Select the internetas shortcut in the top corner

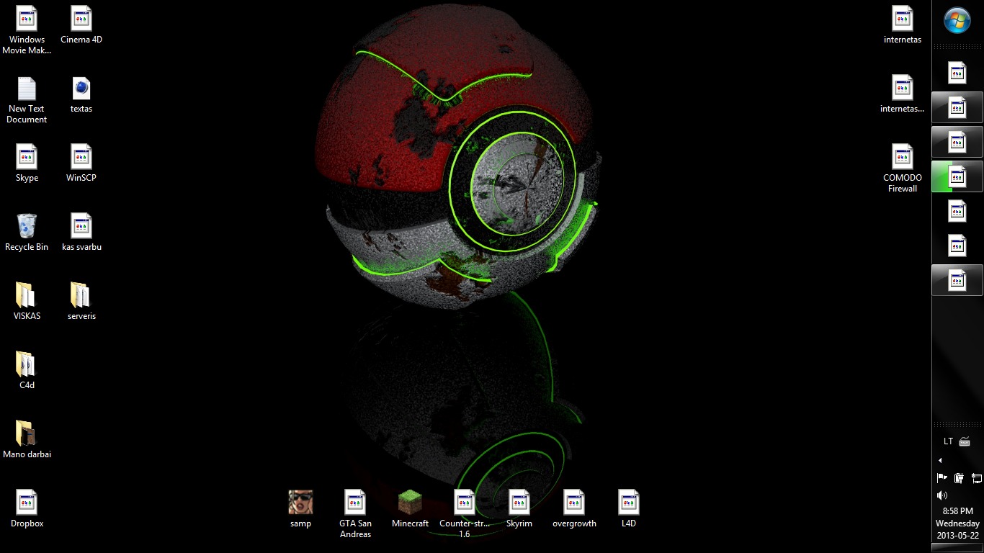coord(903,25)
